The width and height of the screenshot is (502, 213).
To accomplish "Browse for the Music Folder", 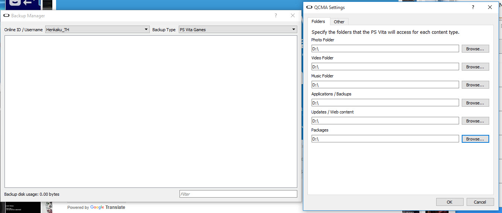I will tap(475, 85).
